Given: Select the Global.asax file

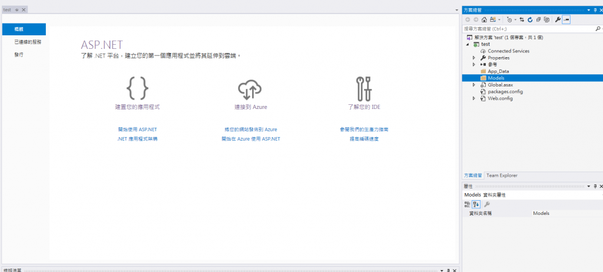Looking at the screenshot, I should 496,85.
